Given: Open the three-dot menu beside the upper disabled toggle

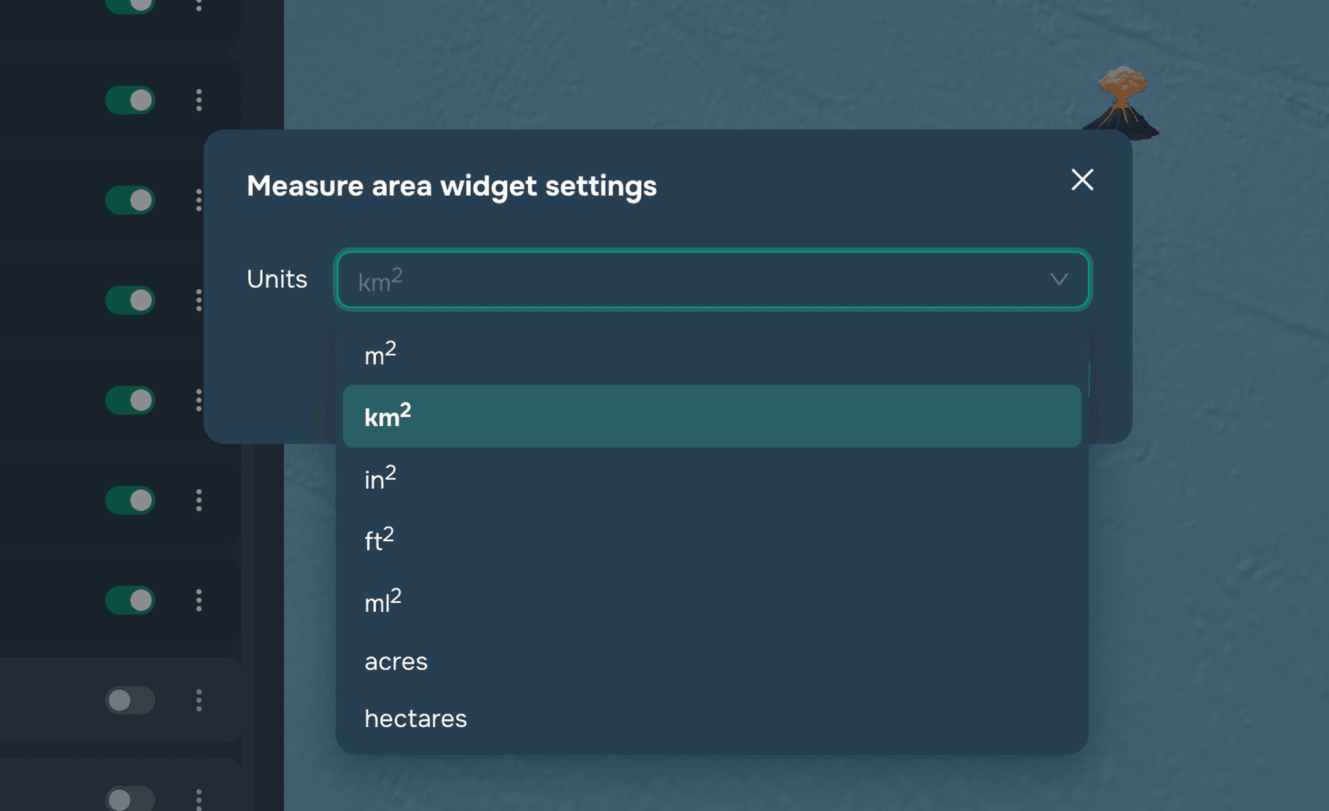Looking at the screenshot, I should pos(199,700).
